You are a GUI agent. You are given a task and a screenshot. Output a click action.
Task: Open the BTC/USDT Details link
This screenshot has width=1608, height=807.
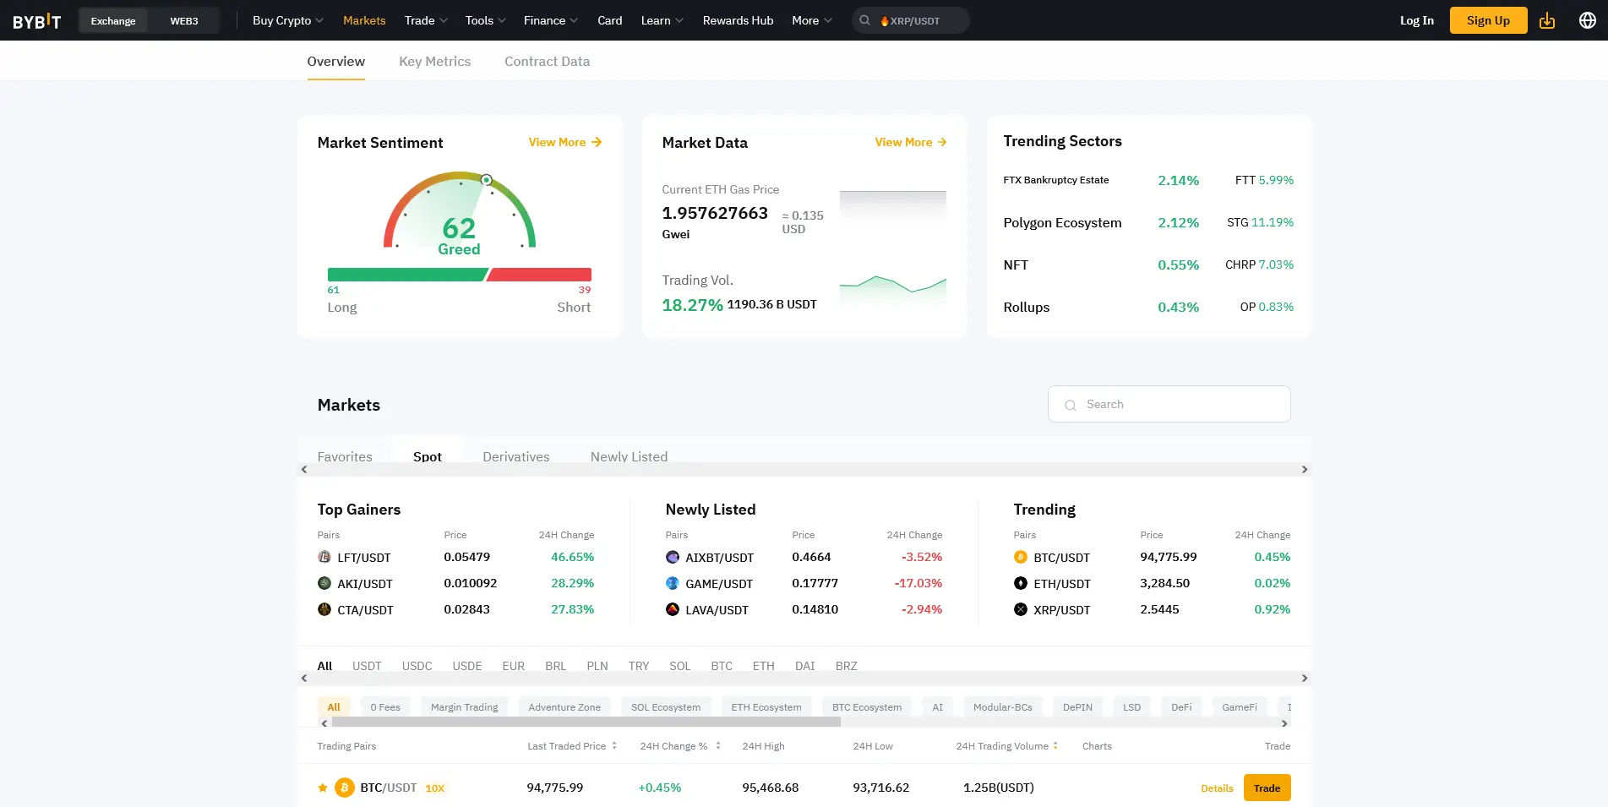(x=1217, y=788)
